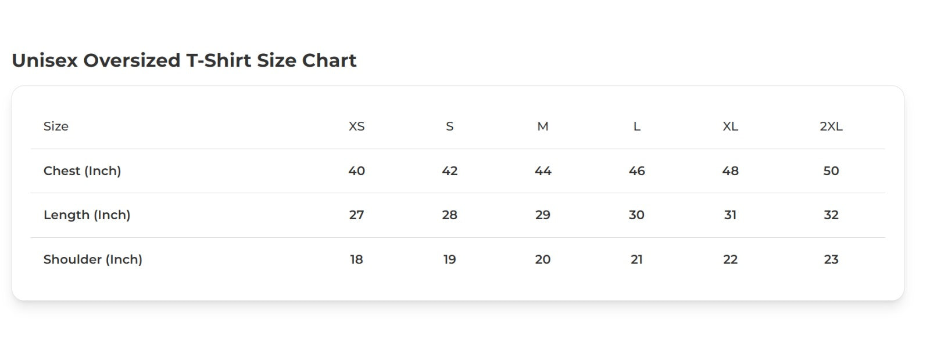Viewport: 930px width, 359px height.
Task: Click the length value 30 for L
Action: (x=636, y=215)
